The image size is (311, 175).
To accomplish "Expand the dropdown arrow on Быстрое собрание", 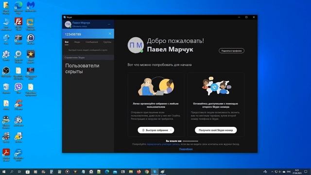I will pos(171,130).
